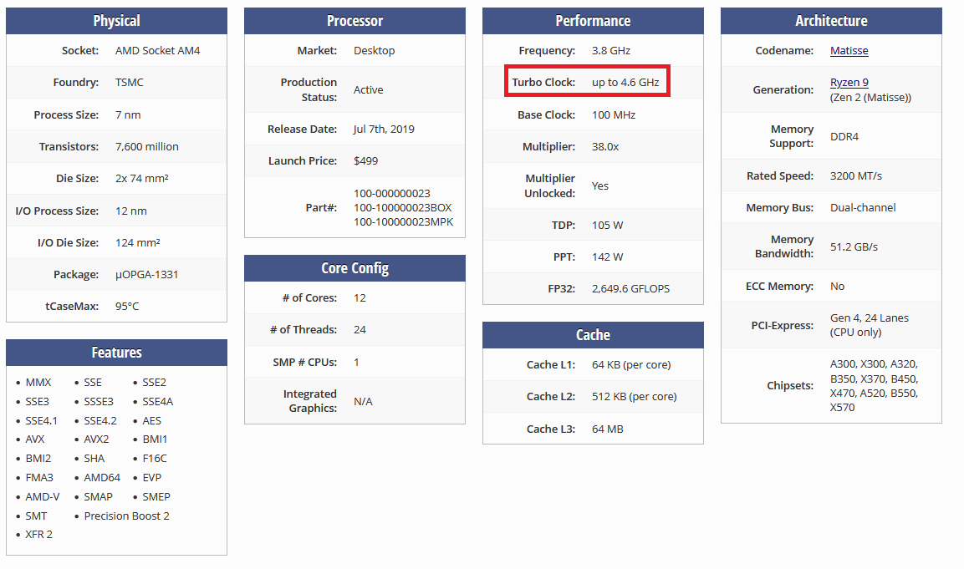This screenshot has height=569, width=964.
Task: Select the 'SHA' feature
Action: 94,459
